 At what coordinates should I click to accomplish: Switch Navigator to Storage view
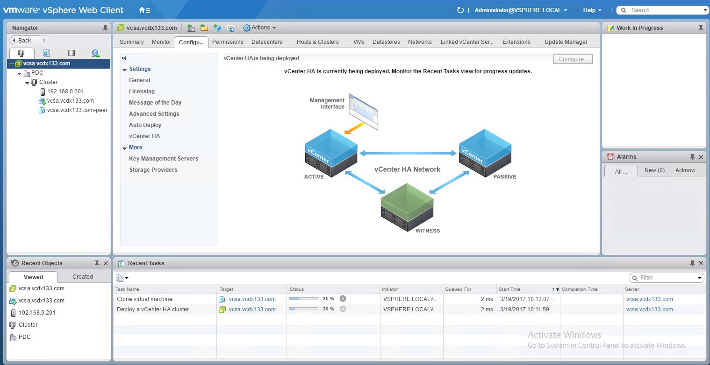click(71, 53)
